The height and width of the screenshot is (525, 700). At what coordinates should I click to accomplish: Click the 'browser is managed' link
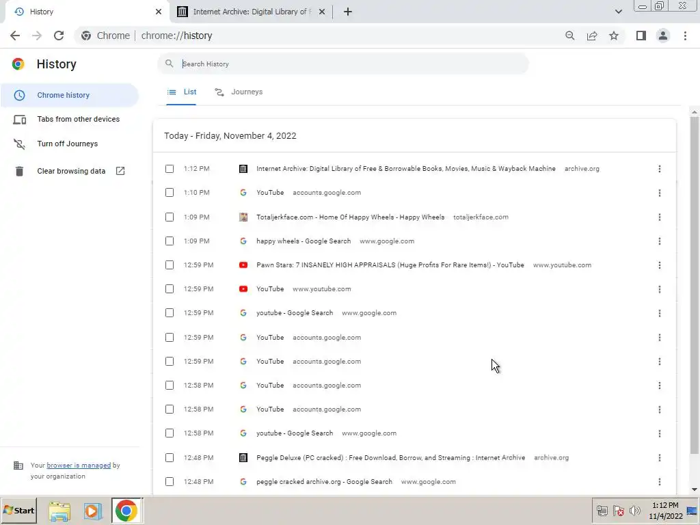click(x=79, y=465)
